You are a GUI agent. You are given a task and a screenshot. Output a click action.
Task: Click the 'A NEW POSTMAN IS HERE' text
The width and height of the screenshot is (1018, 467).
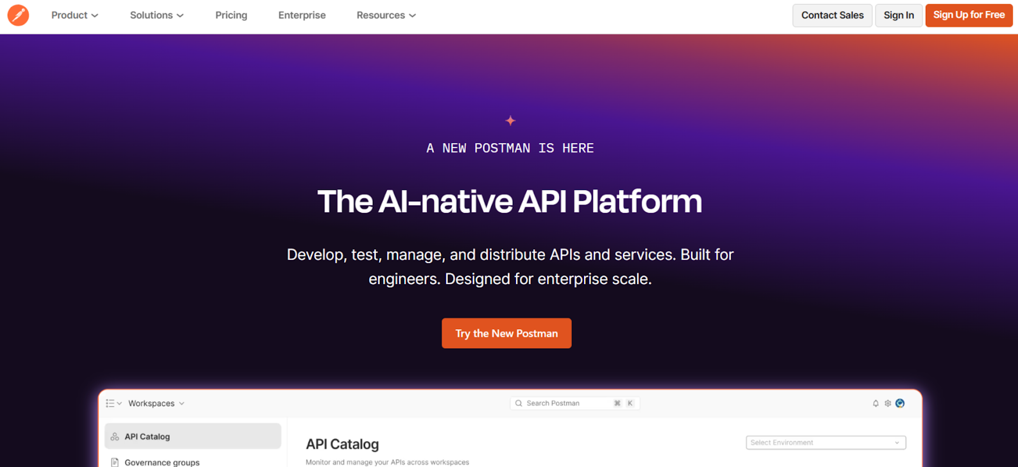510,148
